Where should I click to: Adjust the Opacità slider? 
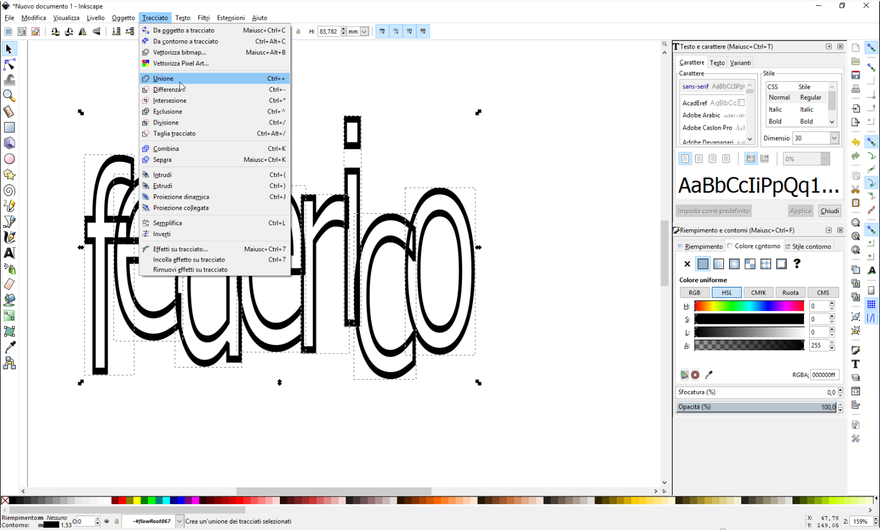tap(757, 407)
